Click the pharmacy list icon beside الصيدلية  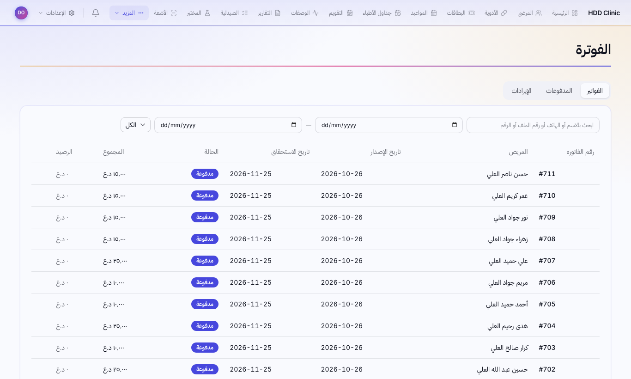[x=245, y=13]
